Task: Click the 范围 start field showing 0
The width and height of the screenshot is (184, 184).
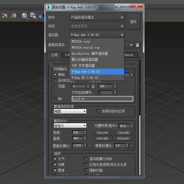Action: click(79, 86)
